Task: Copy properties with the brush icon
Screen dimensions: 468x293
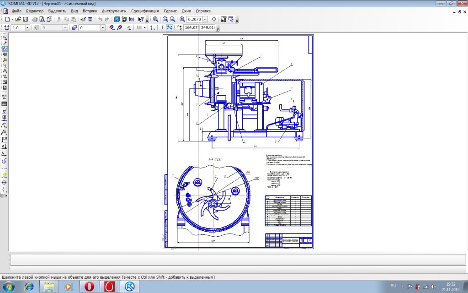Action: click(83, 19)
